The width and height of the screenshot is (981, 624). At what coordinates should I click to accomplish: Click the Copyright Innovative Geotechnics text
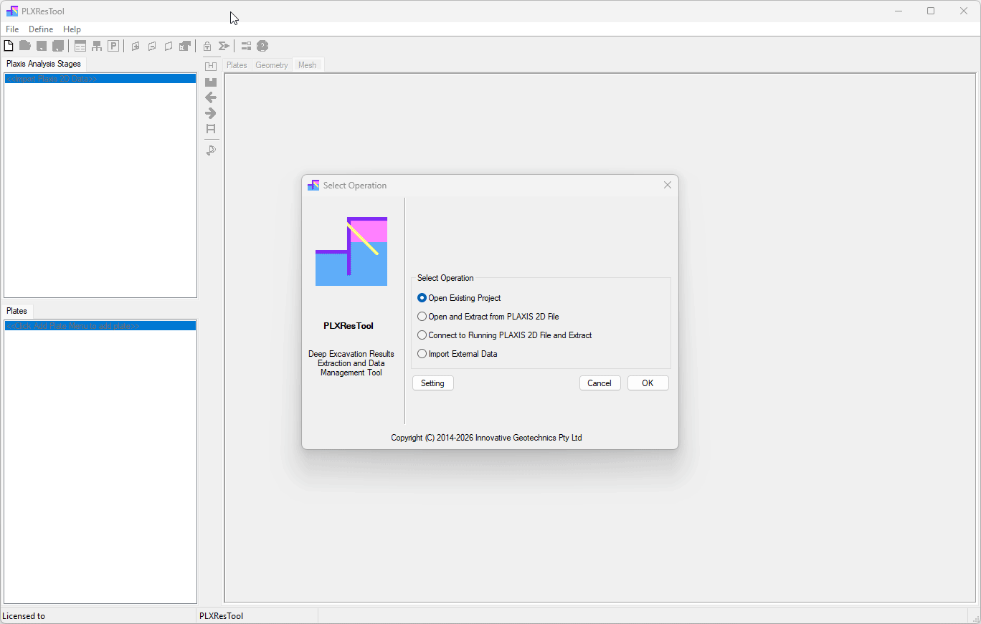coord(486,438)
